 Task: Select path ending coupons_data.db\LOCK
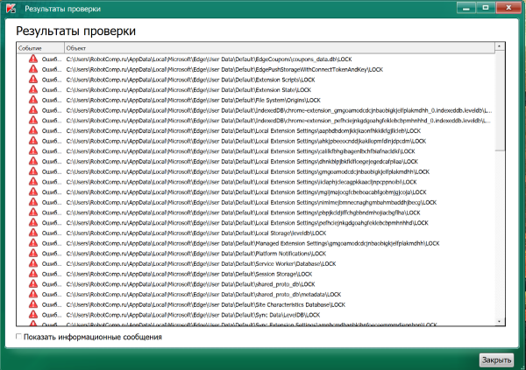point(209,59)
